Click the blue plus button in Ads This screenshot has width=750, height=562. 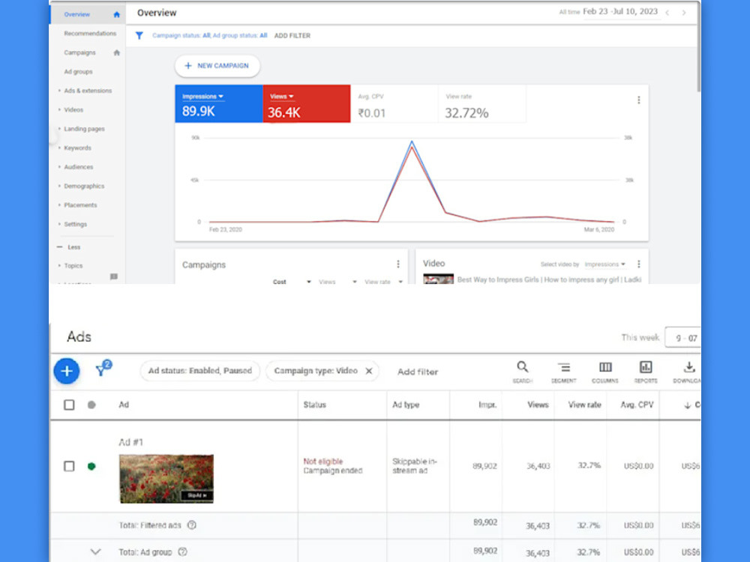(x=67, y=371)
